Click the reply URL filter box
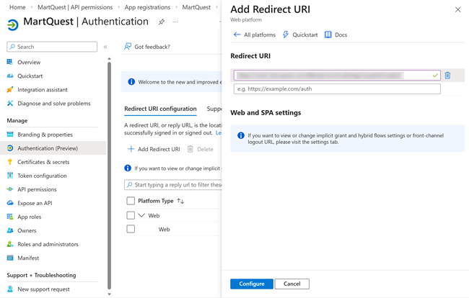The width and height of the screenshot is (469, 298). pyautogui.click(x=173, y=185)
